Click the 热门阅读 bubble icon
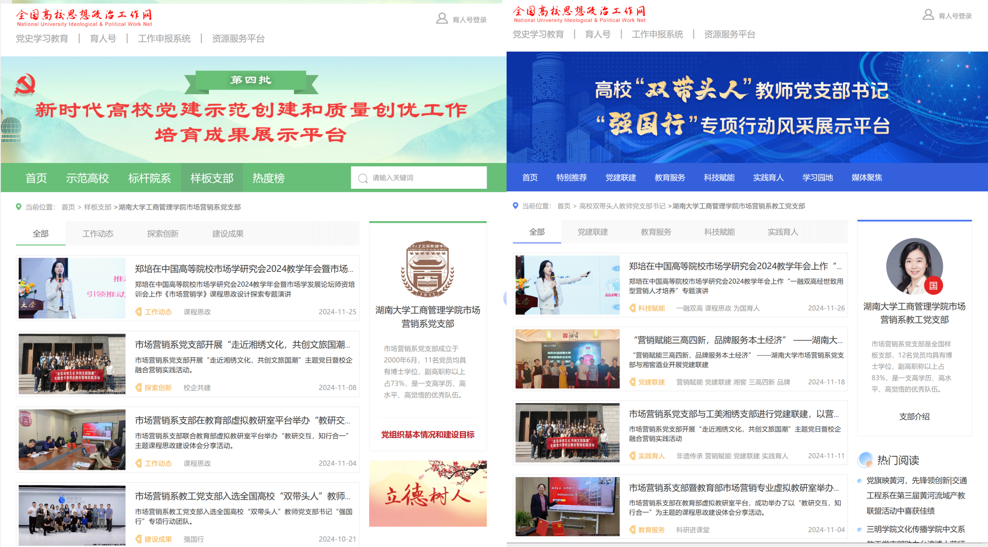 pos(865,460)
